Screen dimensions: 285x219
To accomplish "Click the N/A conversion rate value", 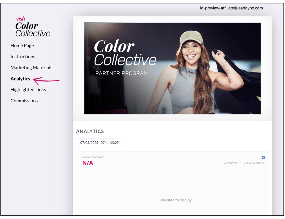I will pos(88,163).
